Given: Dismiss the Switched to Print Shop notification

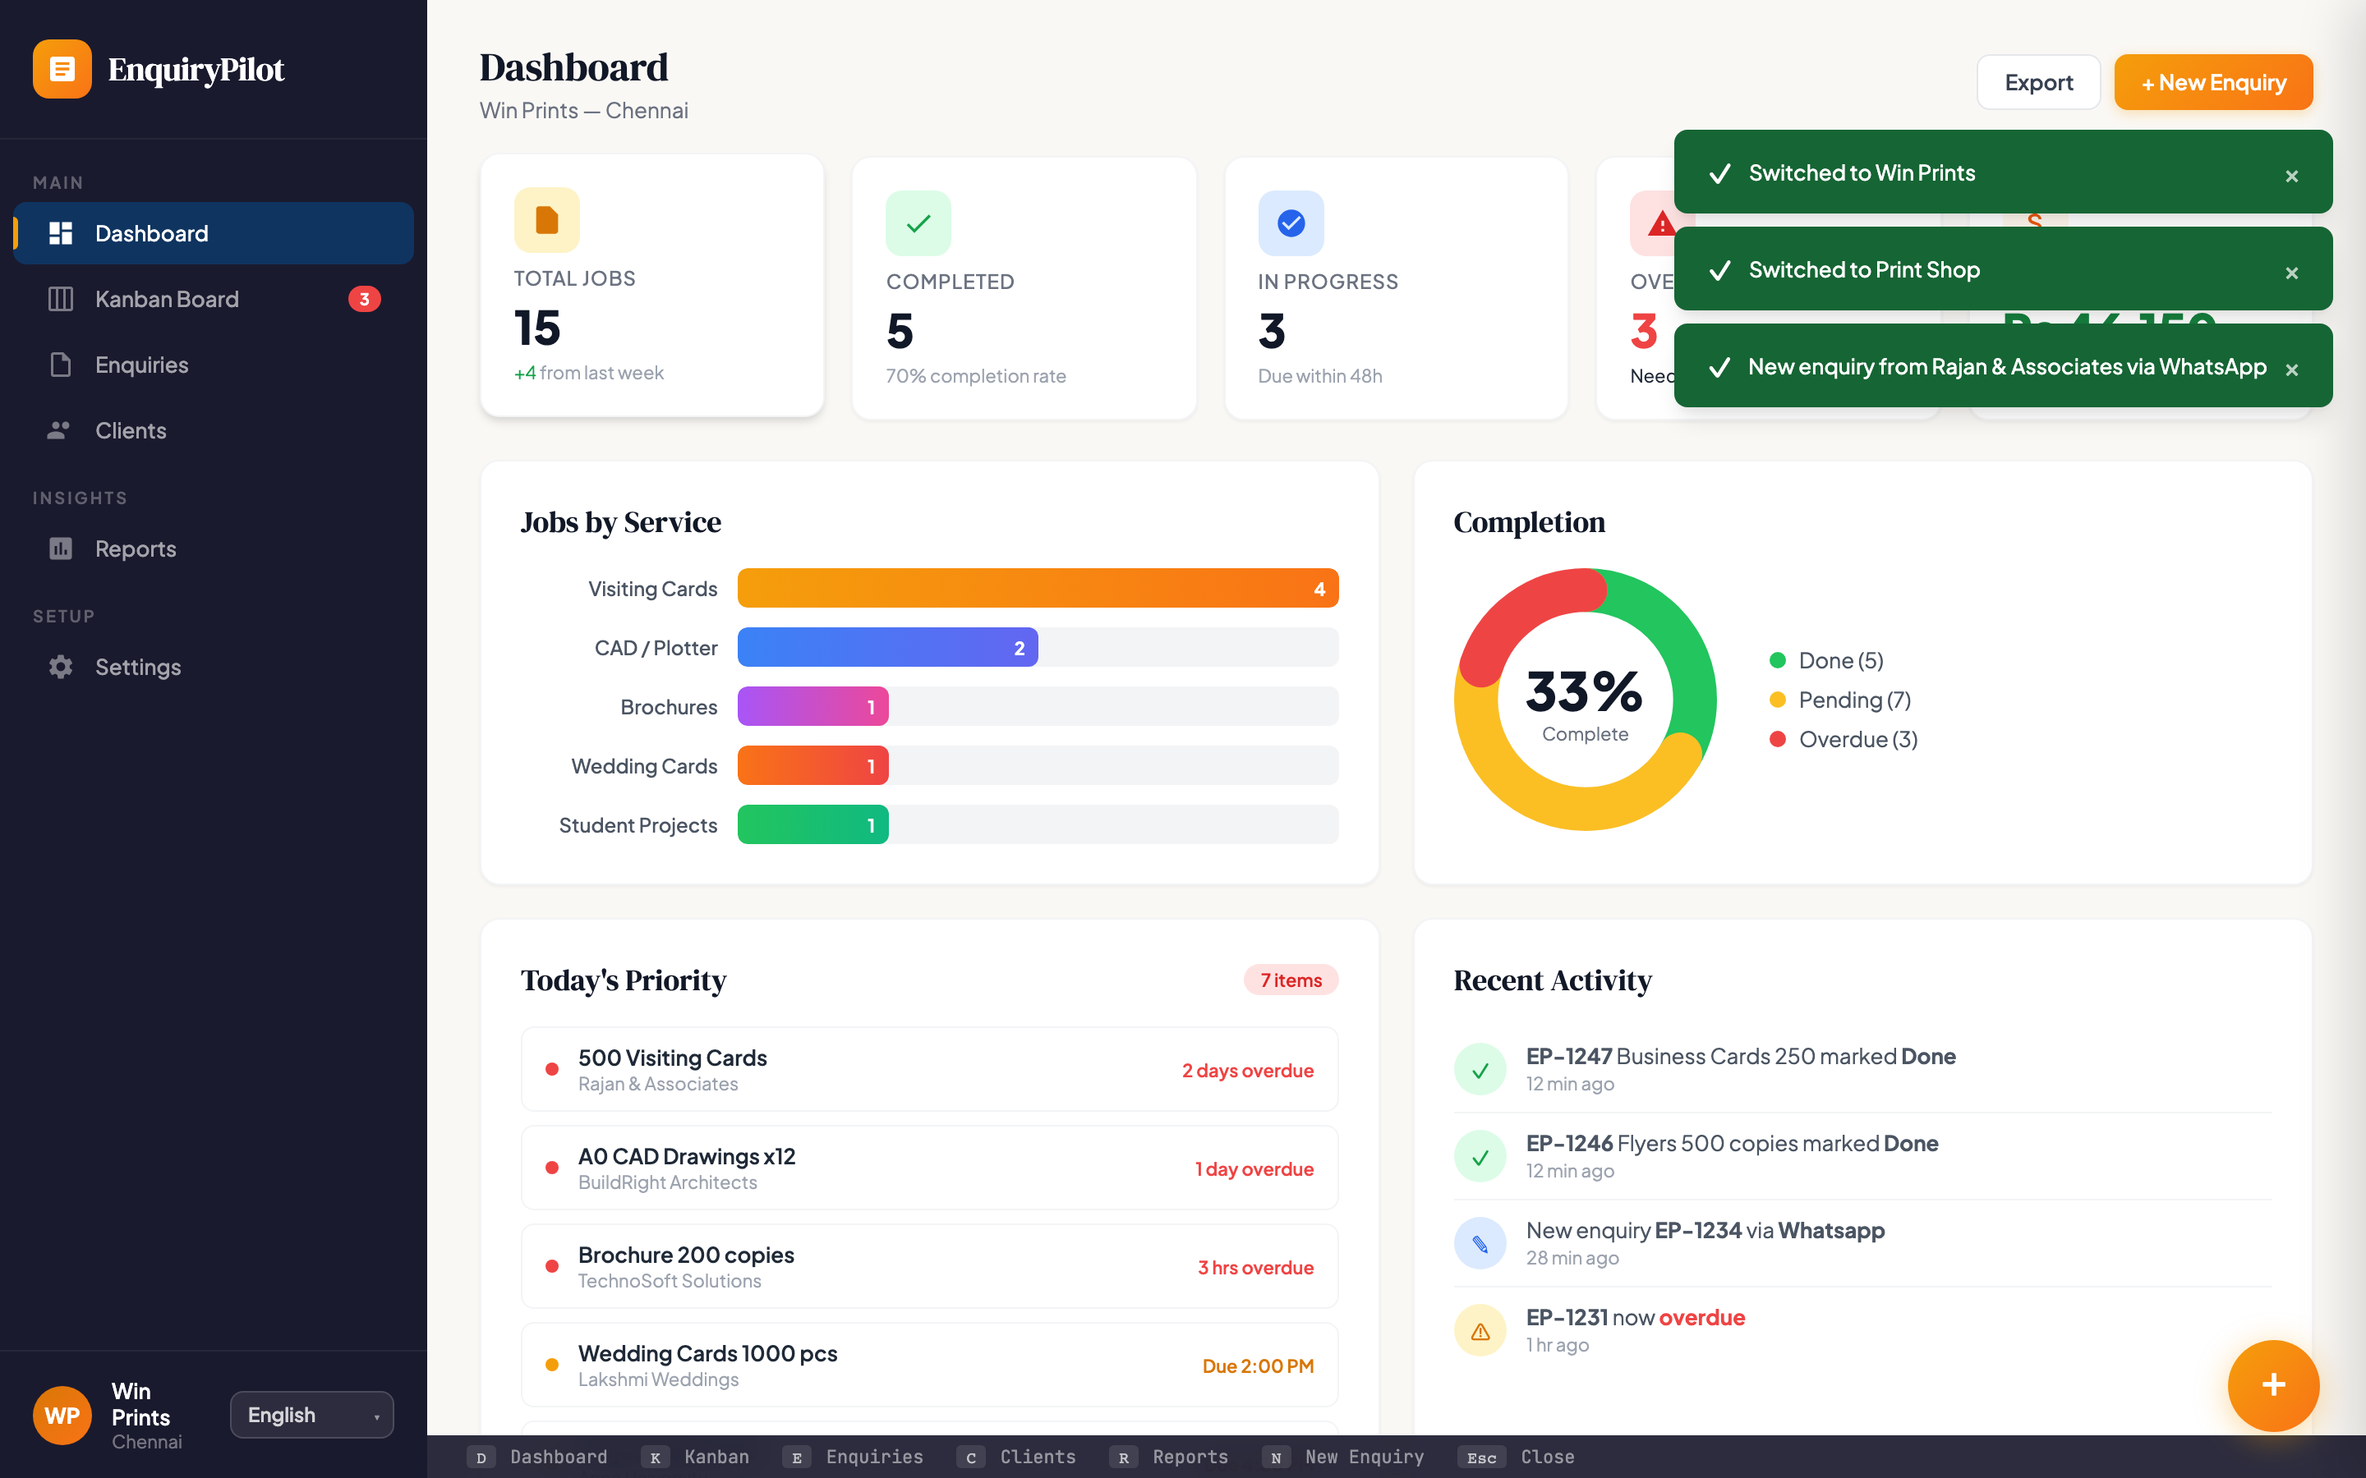Looking at the screenshot, I should (x=2292, y=273).
